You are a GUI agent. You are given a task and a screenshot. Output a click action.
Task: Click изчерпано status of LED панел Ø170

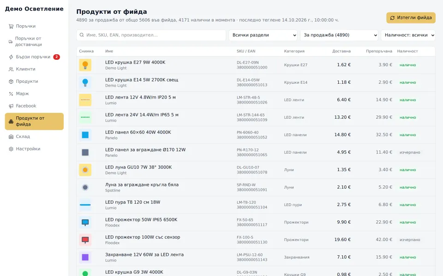410,152
